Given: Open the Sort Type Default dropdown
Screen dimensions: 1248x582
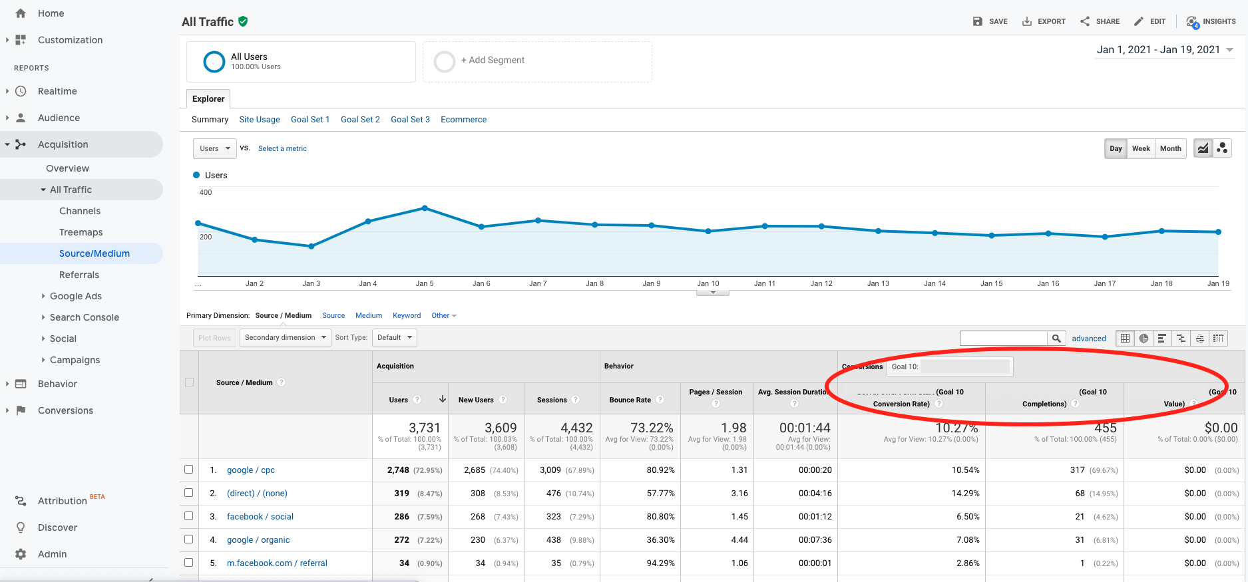Looking at the screenshot, I should click(x=394, y=338).
